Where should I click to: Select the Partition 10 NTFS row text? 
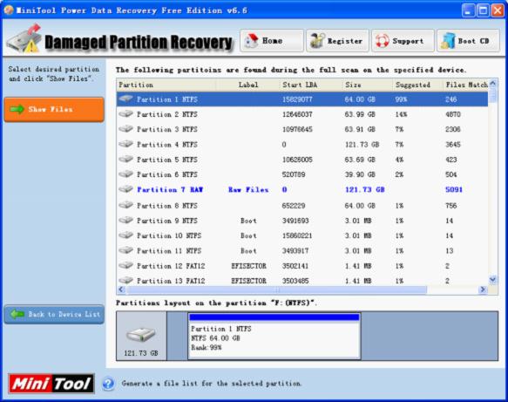click(x=169, y=235)
